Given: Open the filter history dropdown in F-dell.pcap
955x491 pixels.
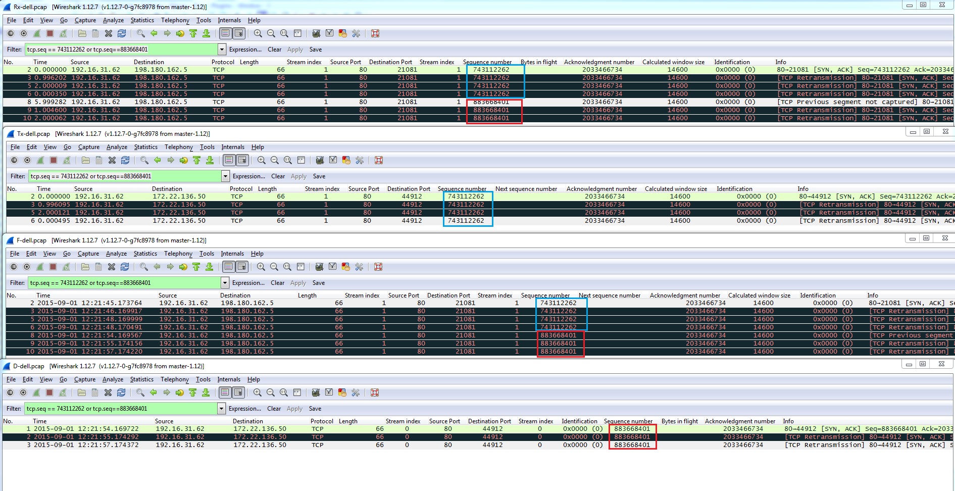Looking at the screenshot, I should (226, 283).
